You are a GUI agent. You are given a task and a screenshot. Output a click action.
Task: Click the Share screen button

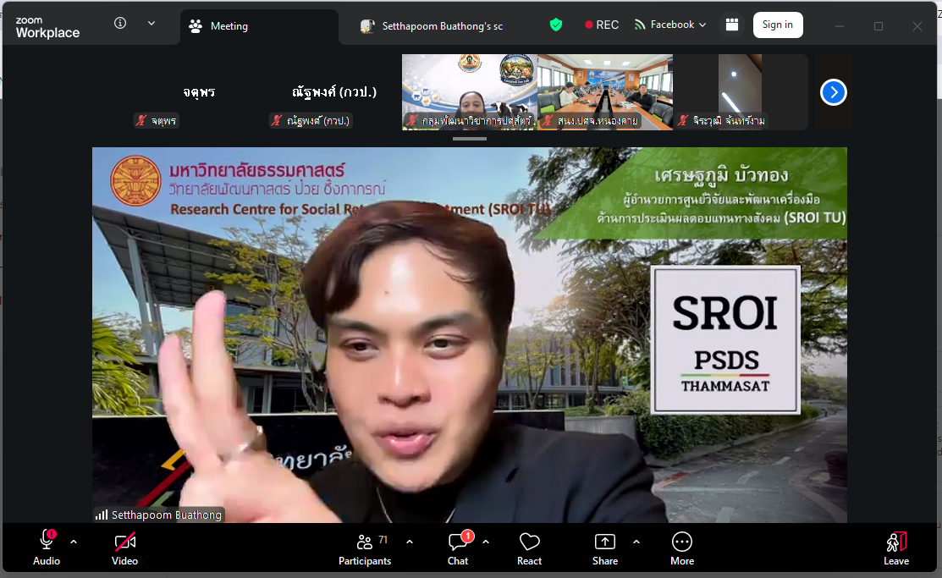[x=605, y=548]
